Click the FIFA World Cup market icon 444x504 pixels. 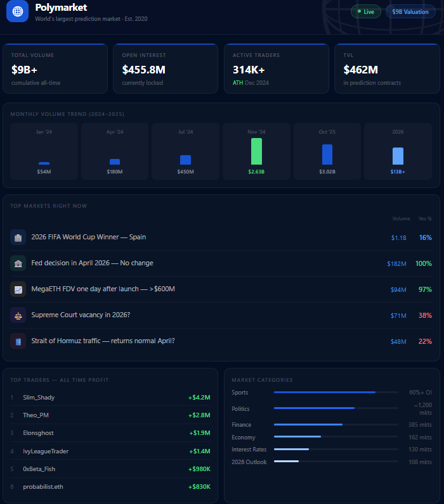(x=18, y=237)
